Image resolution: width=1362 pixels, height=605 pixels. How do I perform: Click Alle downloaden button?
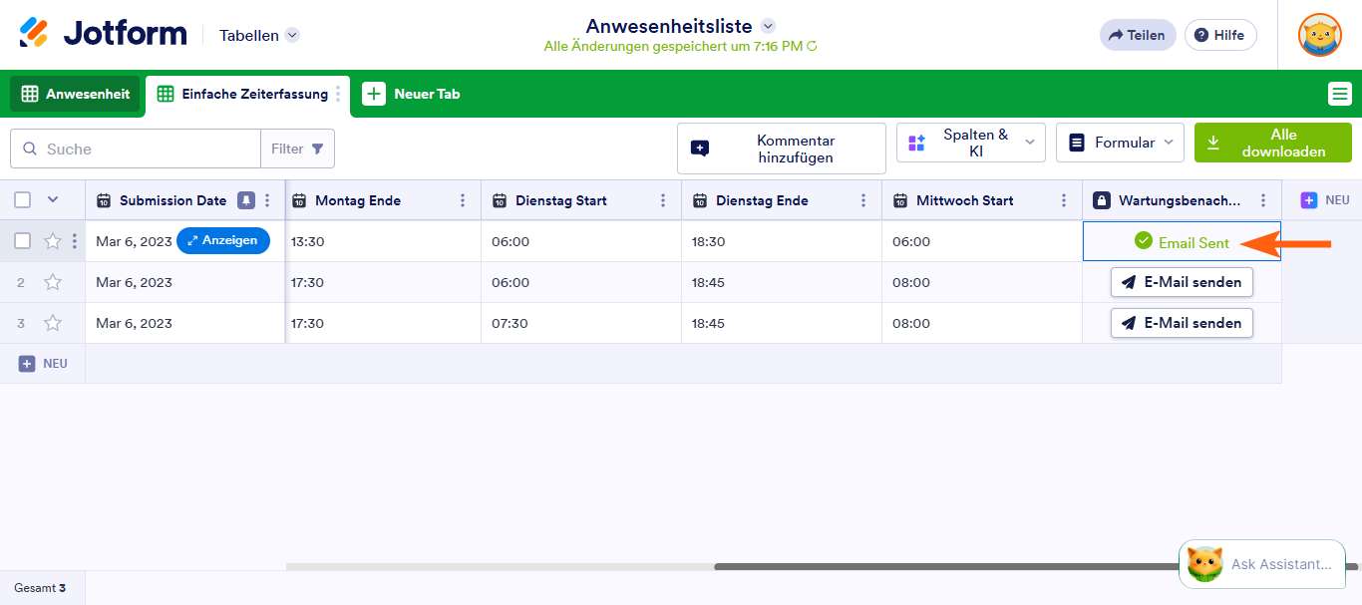click(x=1273, y=143)
